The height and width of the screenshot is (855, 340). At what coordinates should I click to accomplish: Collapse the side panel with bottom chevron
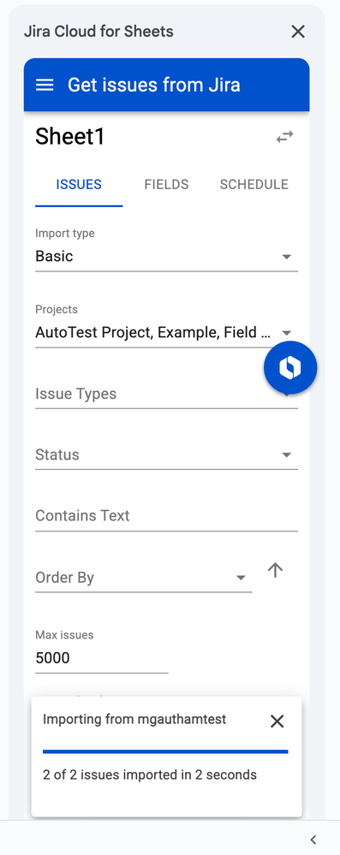pos(313,840)
